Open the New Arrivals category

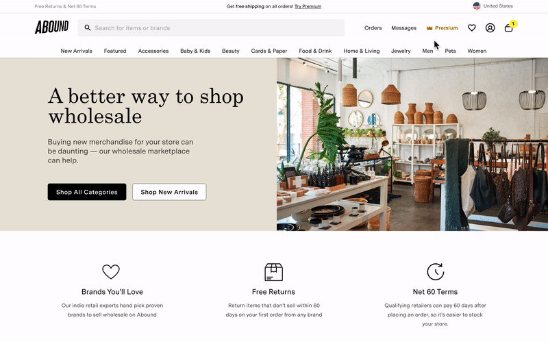pos(76,51)
